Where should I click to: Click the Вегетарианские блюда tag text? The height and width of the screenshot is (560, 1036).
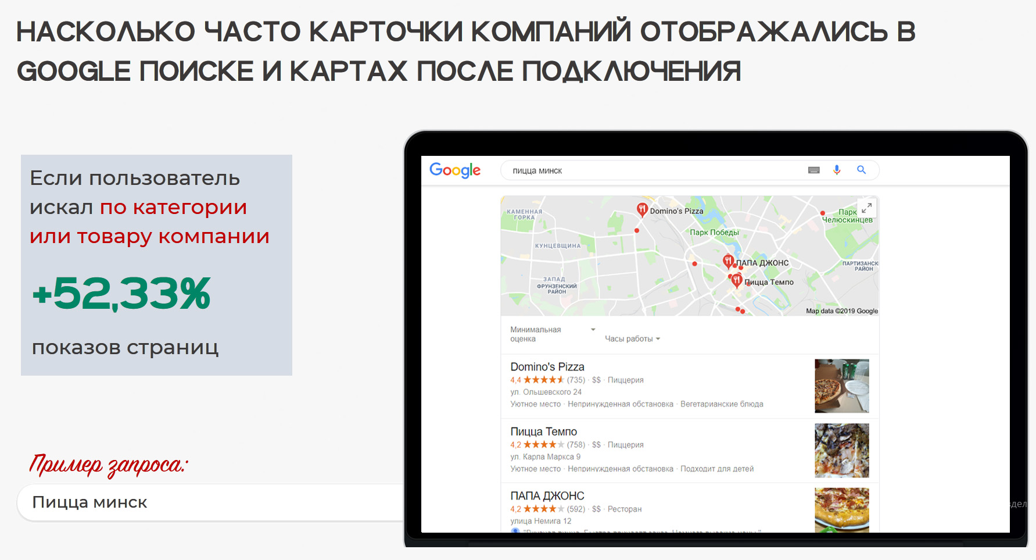[x=722, y=404]
